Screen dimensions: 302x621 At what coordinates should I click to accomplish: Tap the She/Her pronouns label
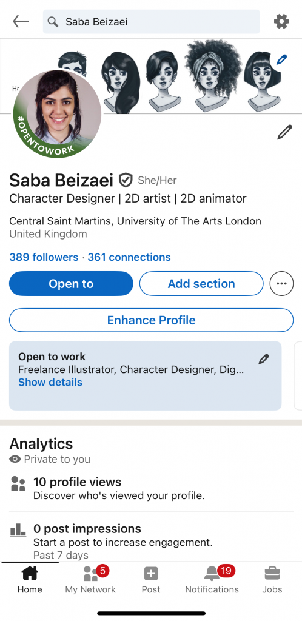pyautogui.click(x=157, y=181)
